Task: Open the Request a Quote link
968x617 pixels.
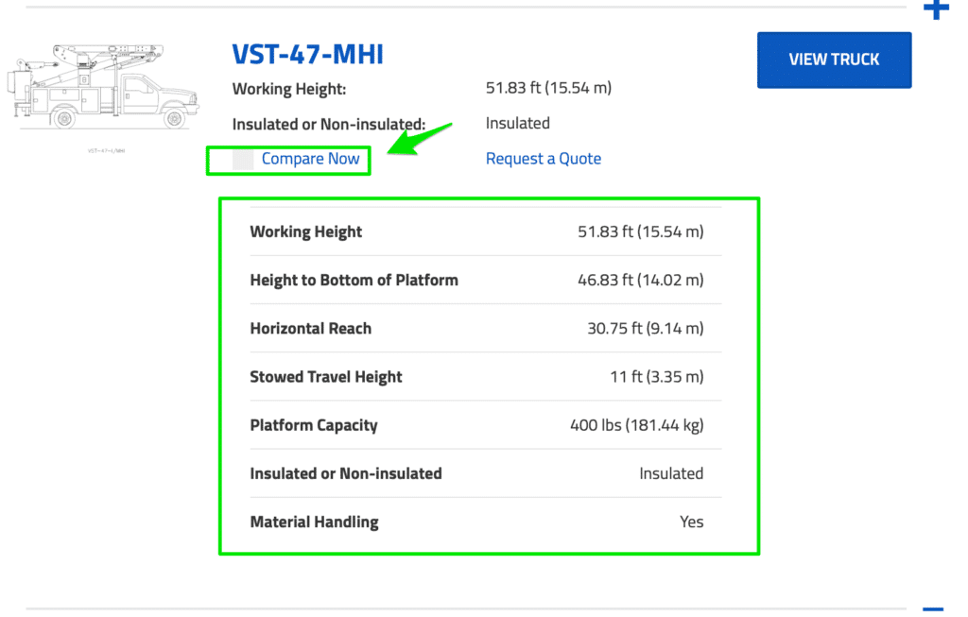Action: 543,159
